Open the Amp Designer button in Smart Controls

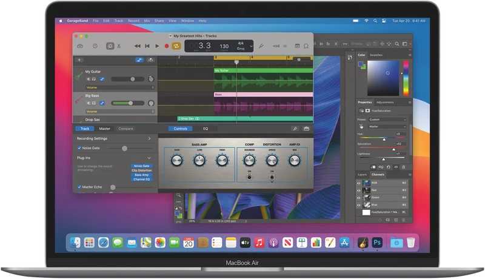coord(306,129)
